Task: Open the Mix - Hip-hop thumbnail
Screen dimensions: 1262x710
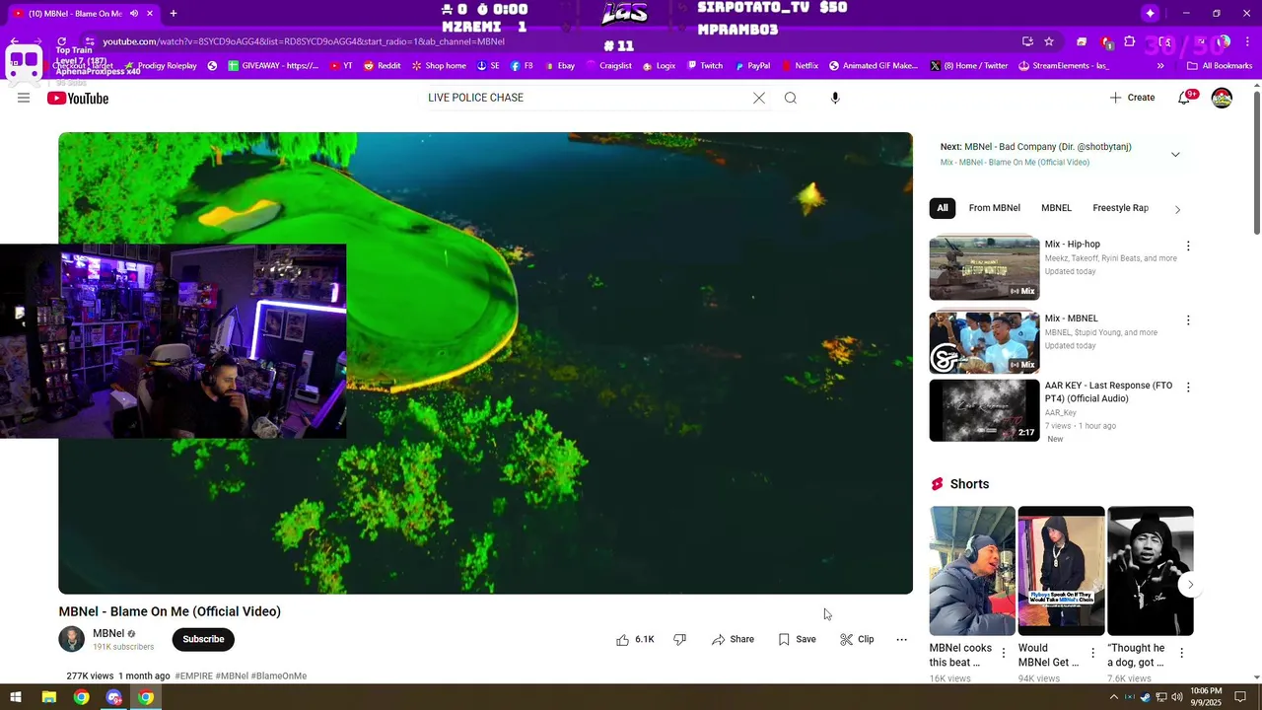Action: click(x=984, y=267)
